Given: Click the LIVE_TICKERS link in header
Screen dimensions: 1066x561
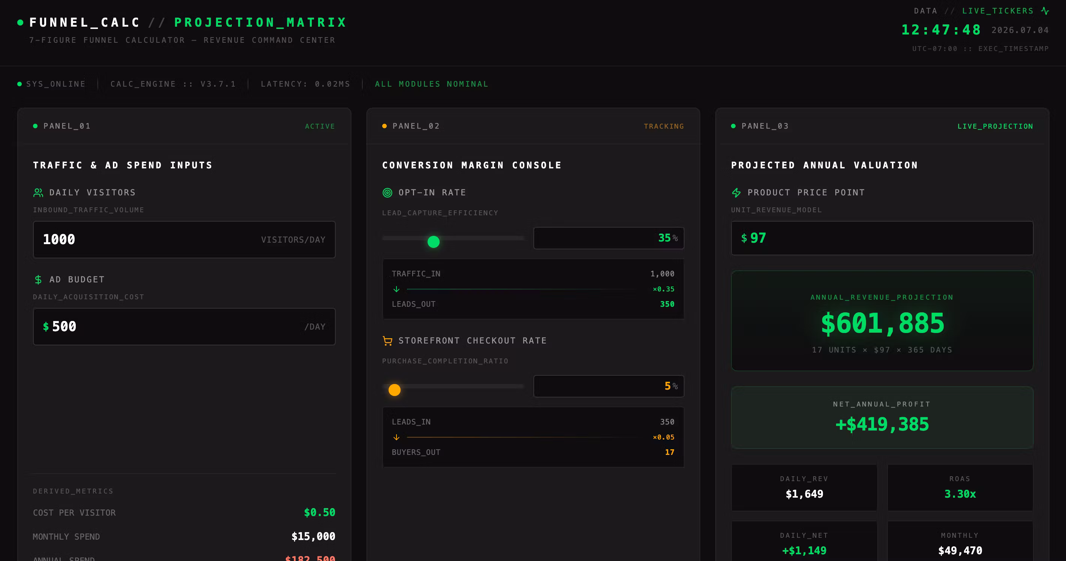Looking at the screenshot, I should 998,11.
